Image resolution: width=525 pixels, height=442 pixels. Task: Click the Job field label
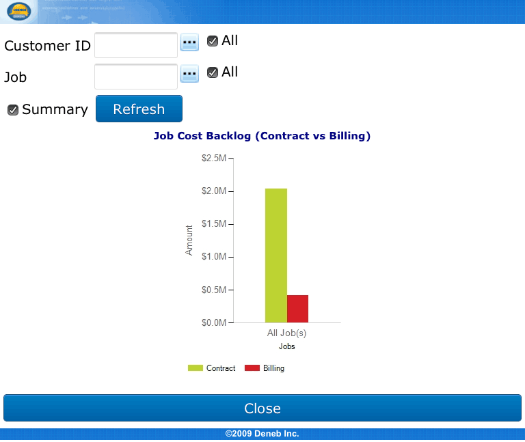16,78
